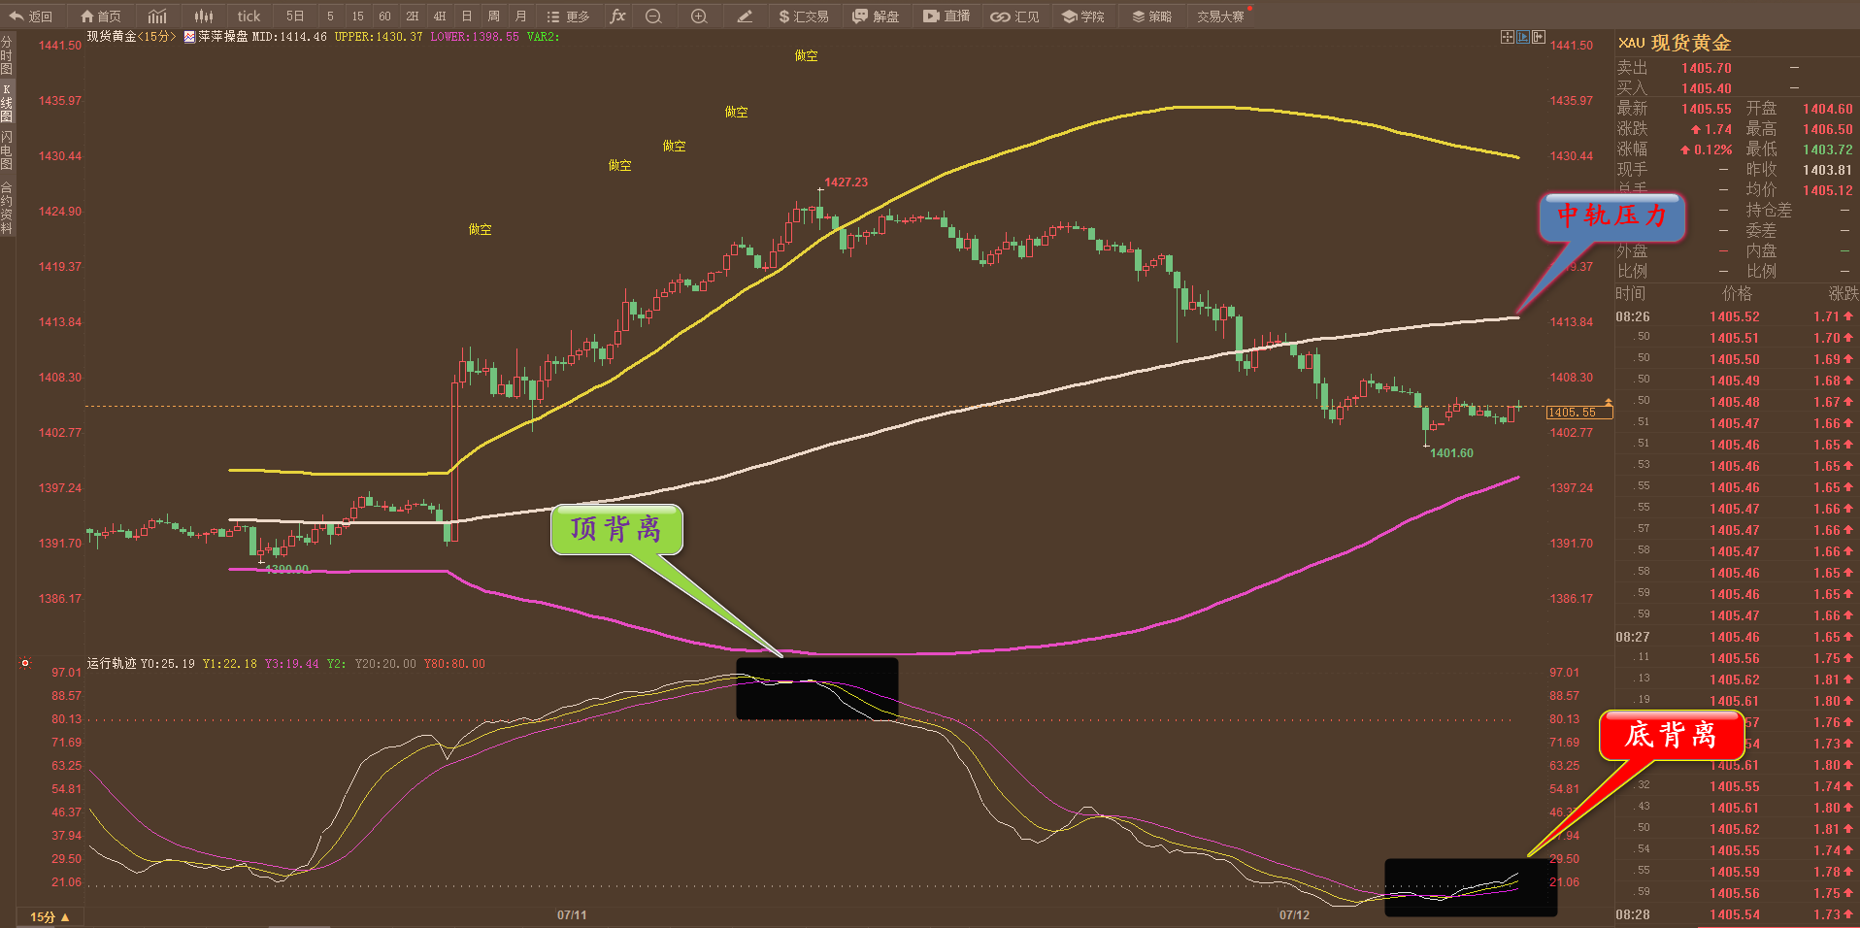Click the 1401.60 low price label

pos(1451,453)
